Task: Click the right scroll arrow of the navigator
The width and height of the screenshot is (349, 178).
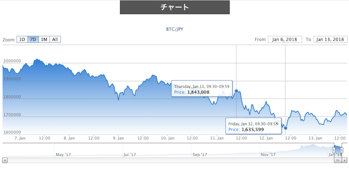Action: point(344,160)
